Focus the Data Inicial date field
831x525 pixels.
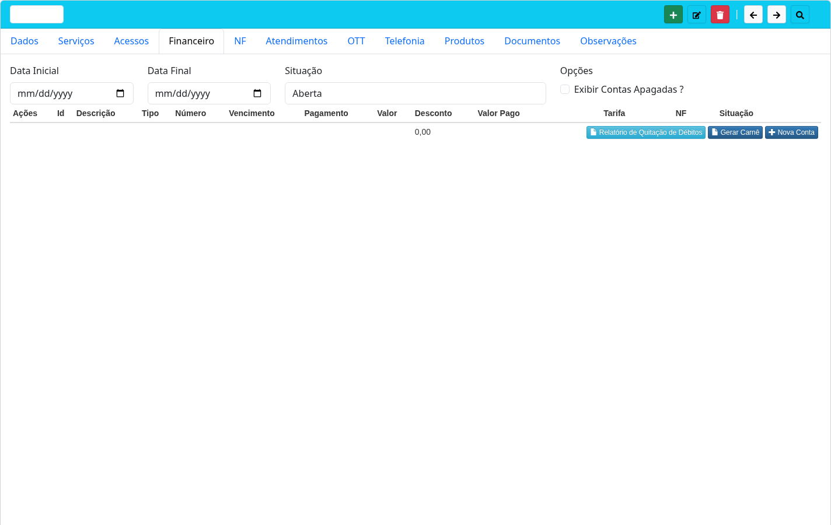(x=71, y=93)
